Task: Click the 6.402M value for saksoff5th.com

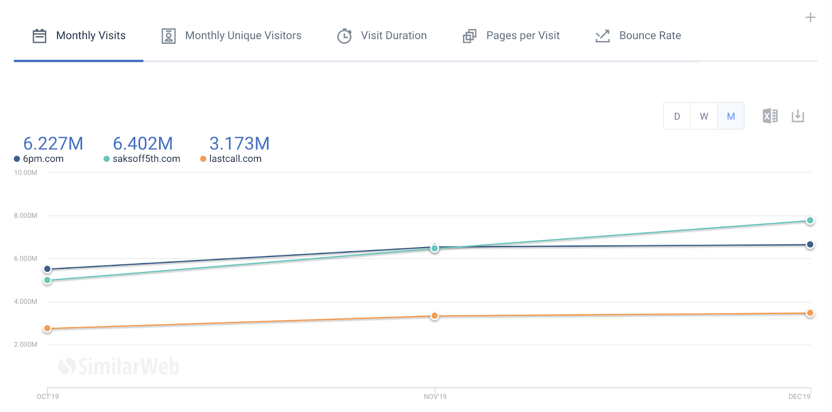Action: (143, 143)
